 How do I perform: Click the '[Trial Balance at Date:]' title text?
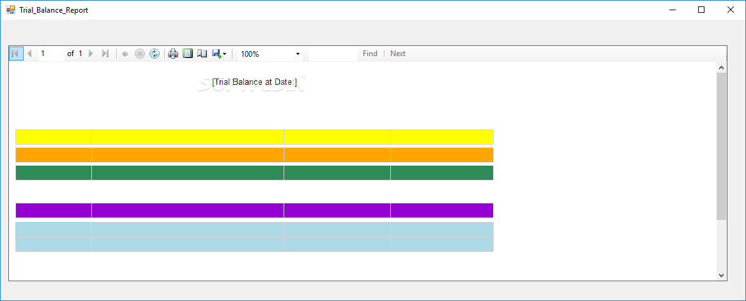click(255, 82)
